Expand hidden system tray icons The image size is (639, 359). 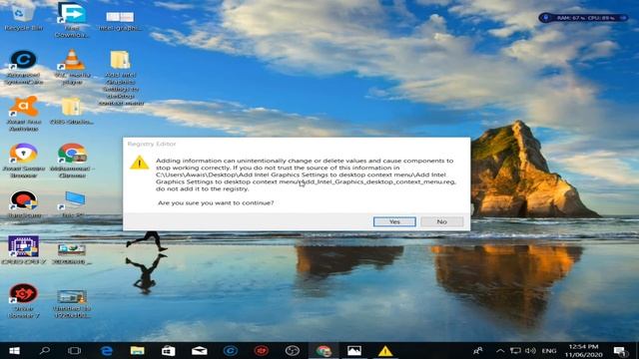click(500, 351)
